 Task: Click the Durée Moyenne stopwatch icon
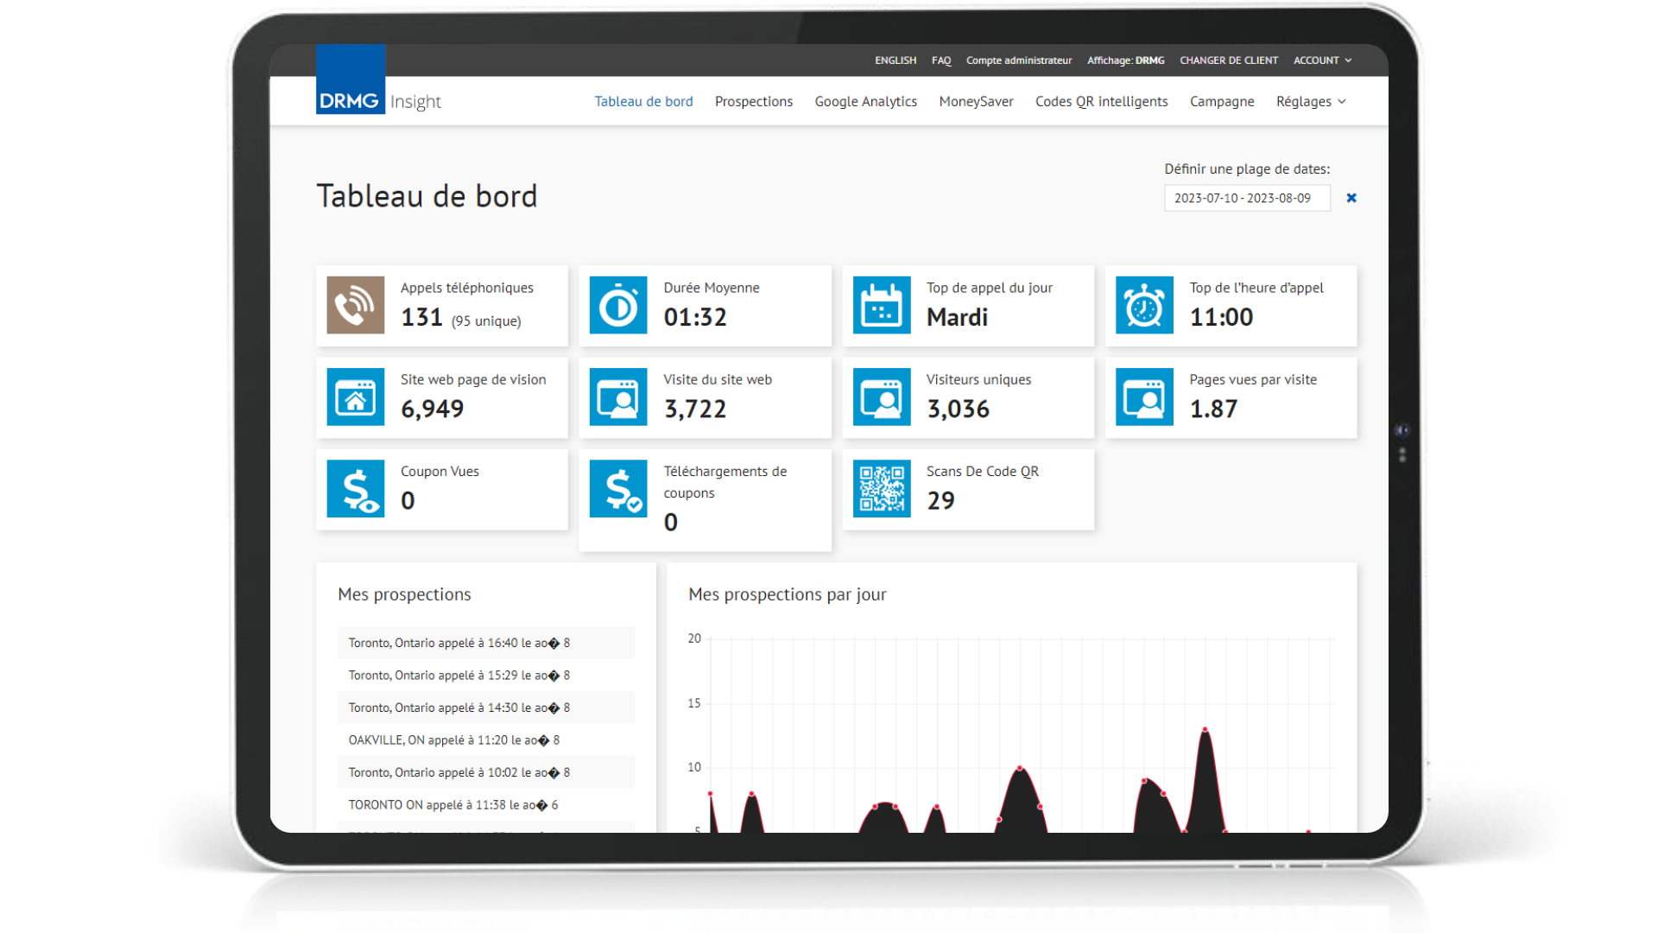click(618, 305)
